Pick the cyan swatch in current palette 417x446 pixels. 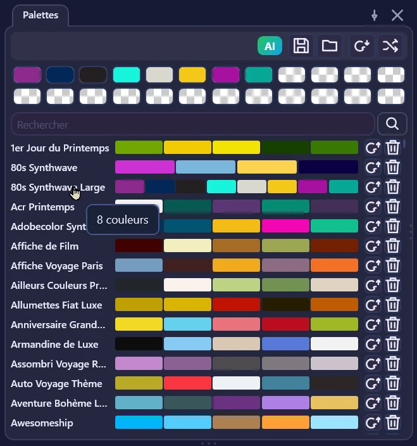point(127,75)
